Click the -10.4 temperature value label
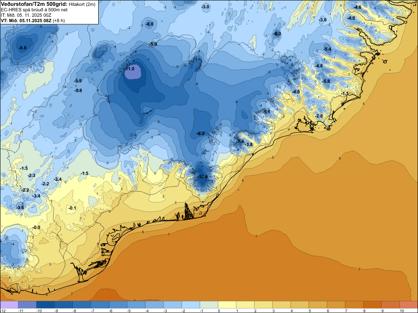This screenshot has height=313, width=418. pos(202,177)
